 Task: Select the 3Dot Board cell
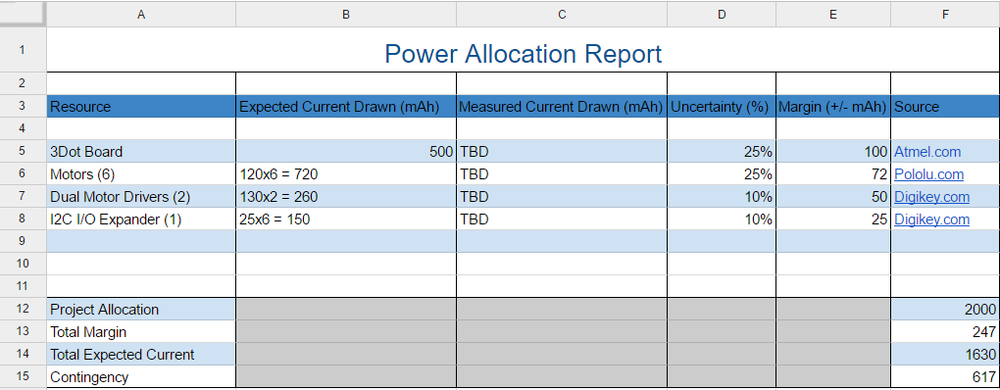click(141, 152)
